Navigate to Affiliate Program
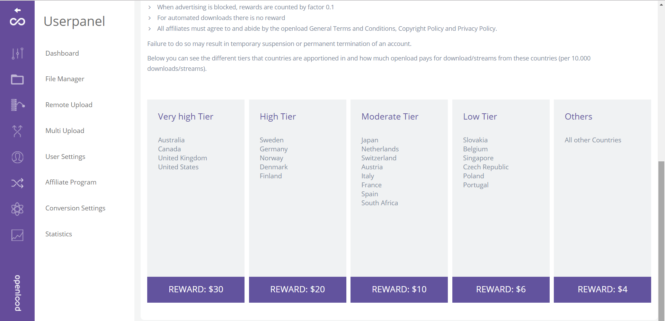This screenshot has width=665, height=321. 71,182
